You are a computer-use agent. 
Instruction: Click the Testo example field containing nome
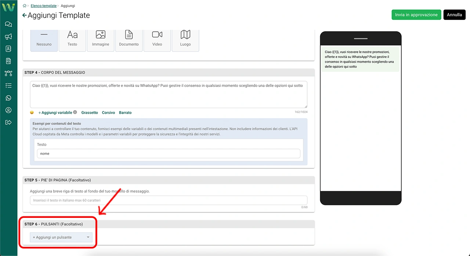169,154
